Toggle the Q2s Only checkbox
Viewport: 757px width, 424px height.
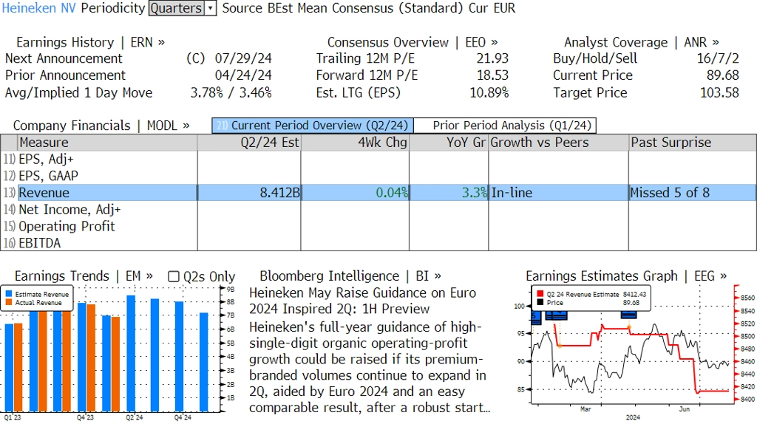[x=173, y=276]
